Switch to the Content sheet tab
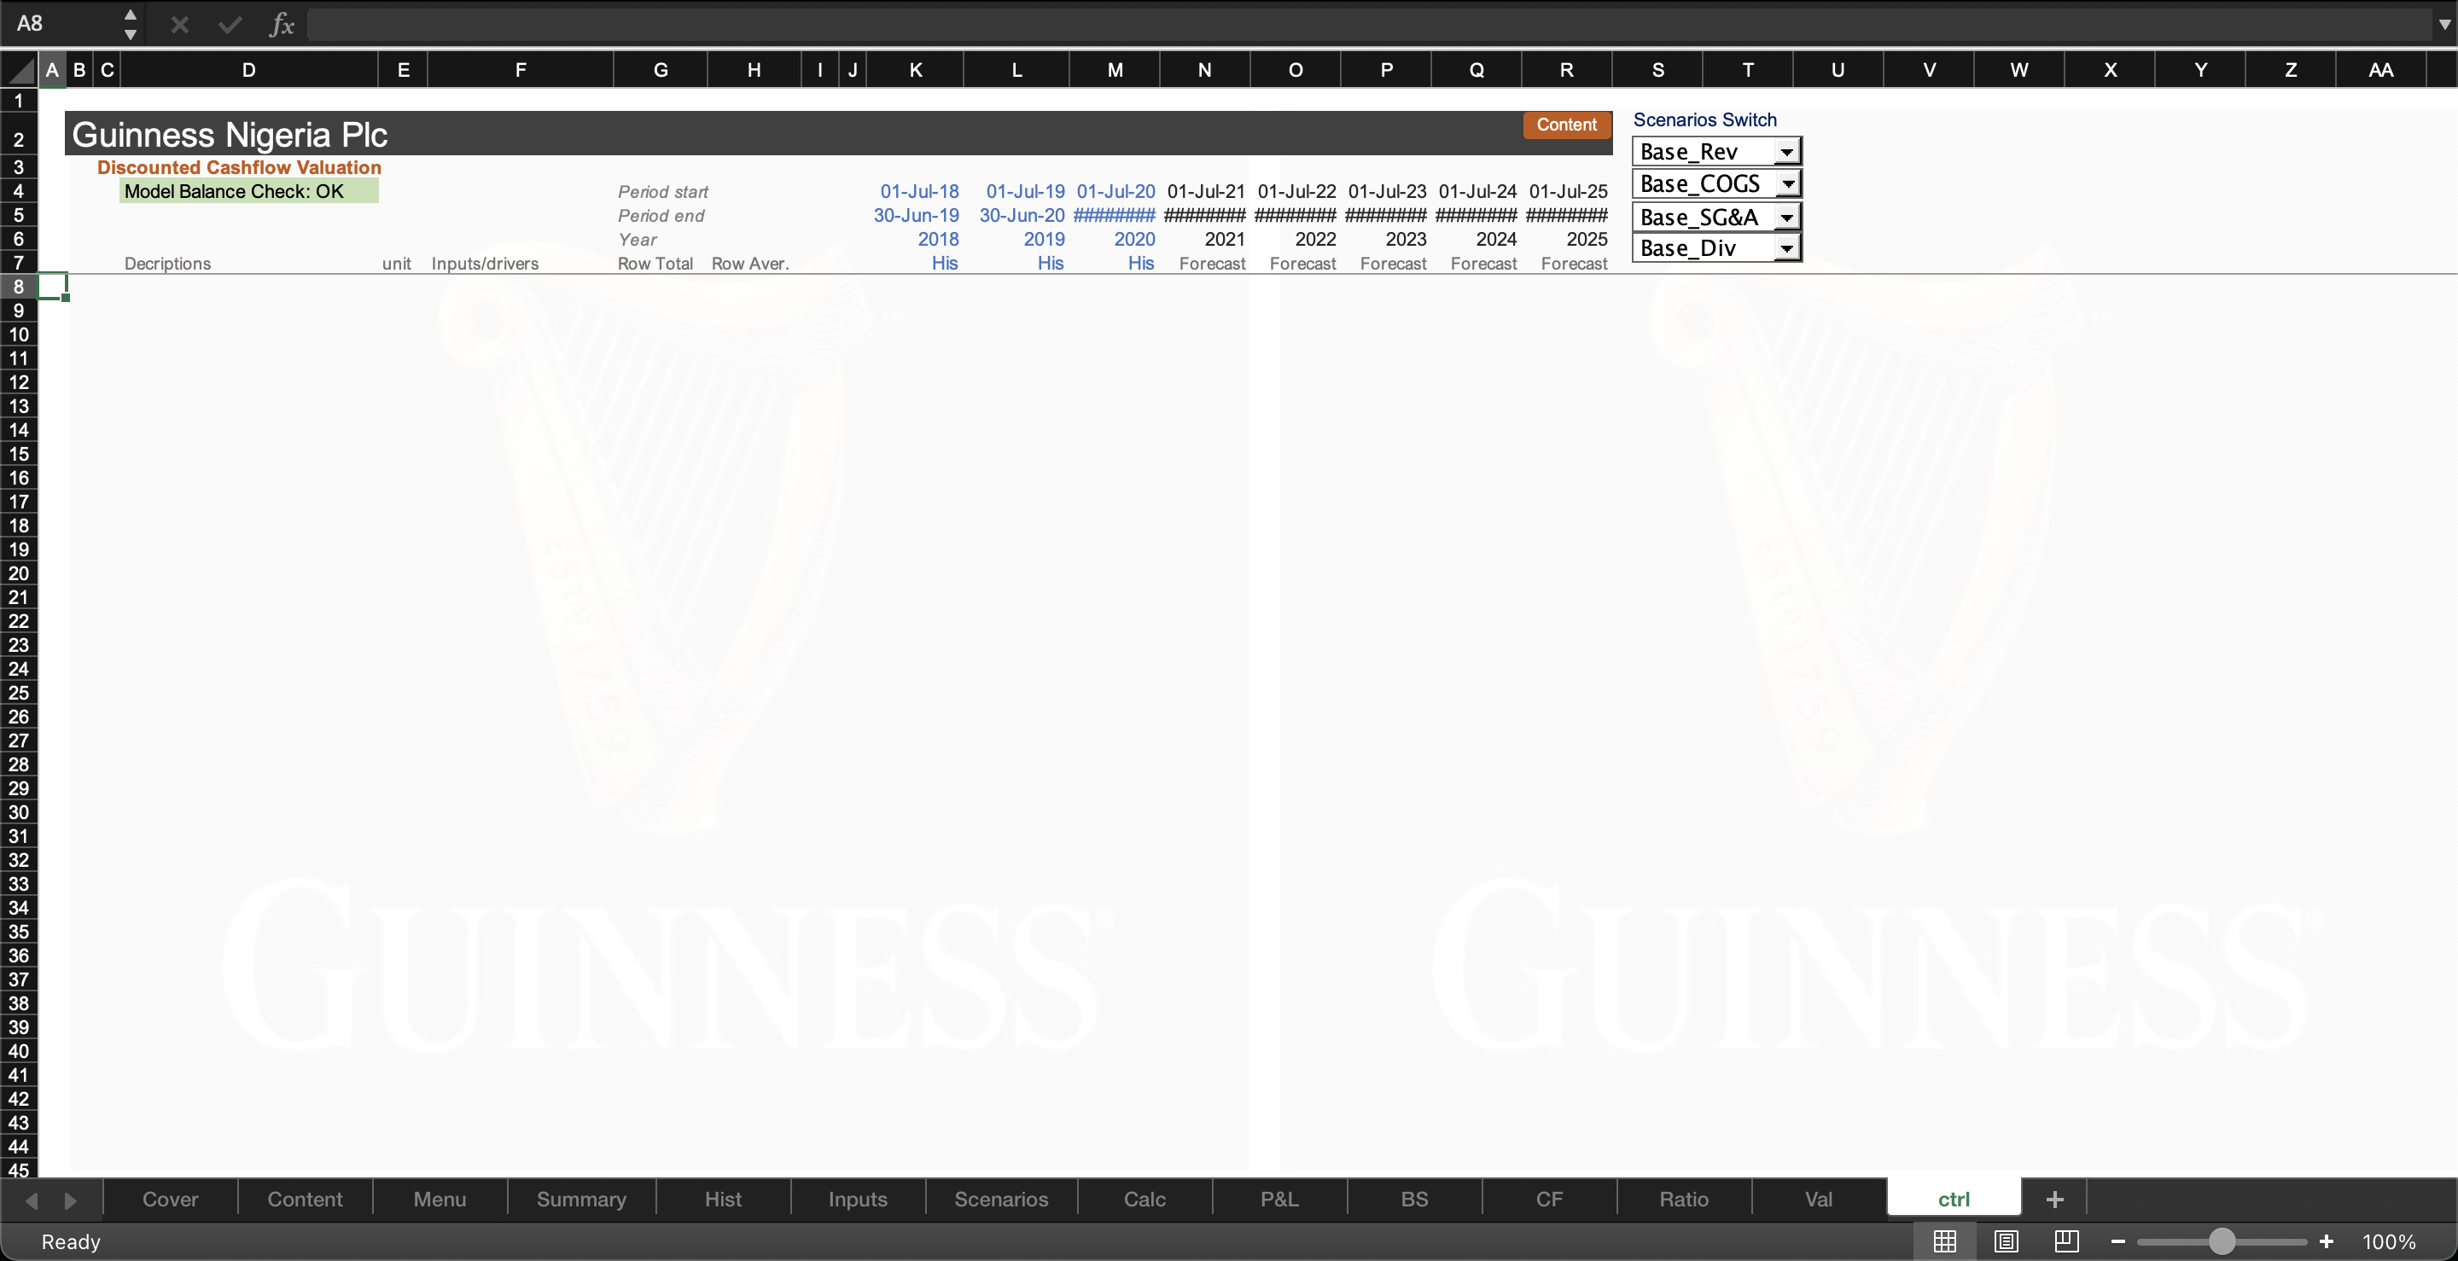Screen dimensions: 2458x1261 click(x=305, y=1199)
